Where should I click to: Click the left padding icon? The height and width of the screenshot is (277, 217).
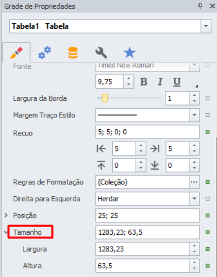pyautogui.click(x=101, y=148)
